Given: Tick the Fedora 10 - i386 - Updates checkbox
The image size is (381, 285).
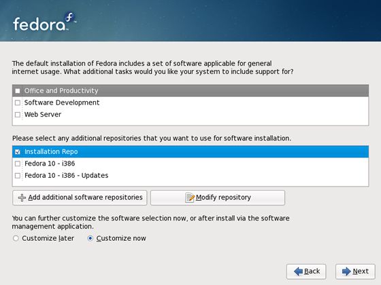Looking at the screenshot, I should [18, 176].
